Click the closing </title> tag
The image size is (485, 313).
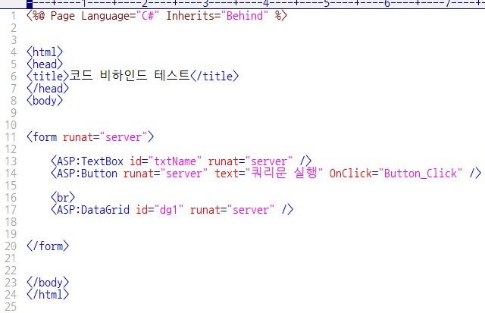[214, 76]
